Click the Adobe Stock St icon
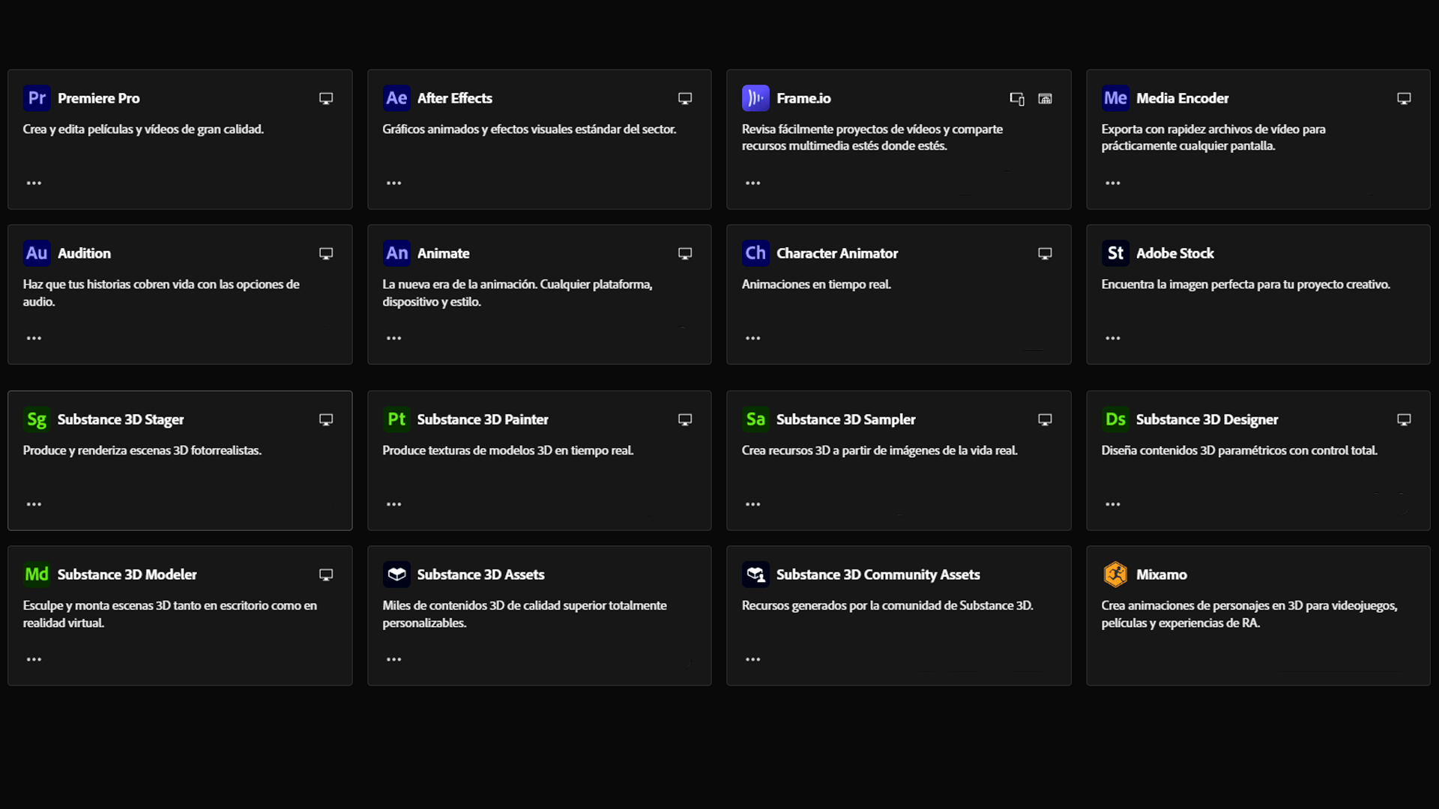 [1115, 253]
